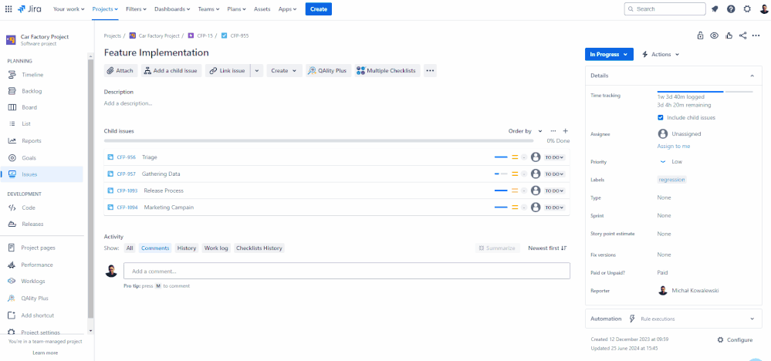Show All activity tab
Screen dimensions: 771x361
click(x=130, y=248)
